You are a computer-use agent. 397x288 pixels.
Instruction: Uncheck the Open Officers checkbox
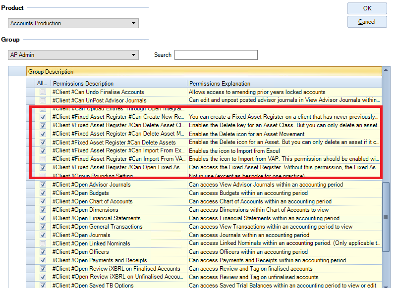pos(43,252)
